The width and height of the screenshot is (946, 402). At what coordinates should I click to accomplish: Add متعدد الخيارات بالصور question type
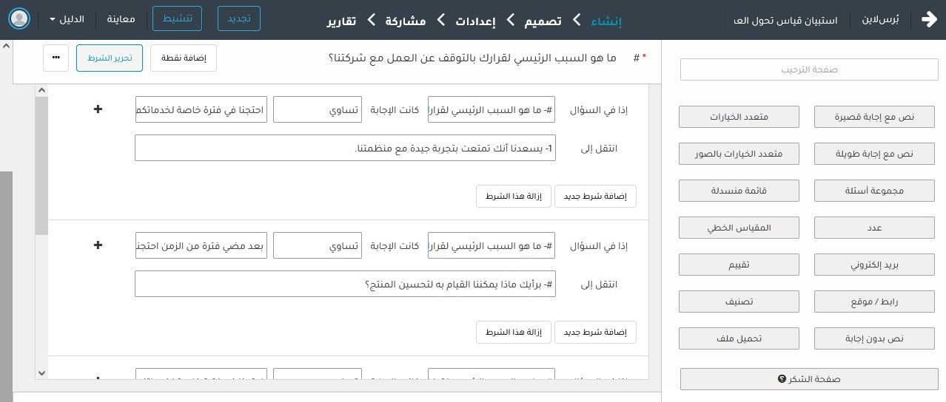pyautogui.click(x=739, y=154)
